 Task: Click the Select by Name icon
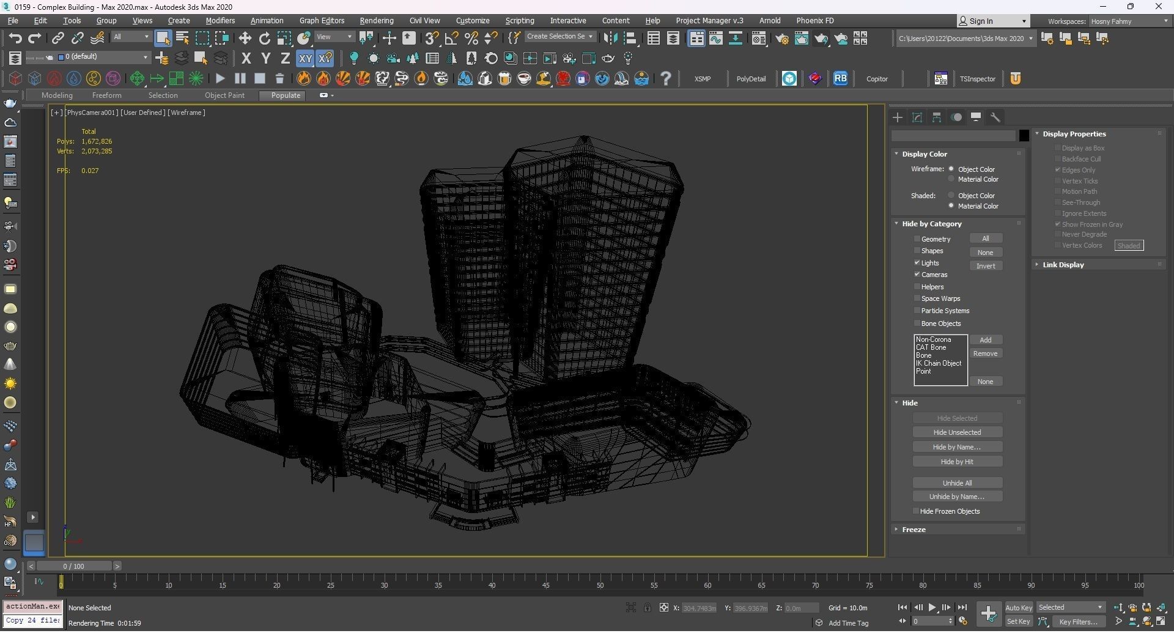click(x=182, y=39)
